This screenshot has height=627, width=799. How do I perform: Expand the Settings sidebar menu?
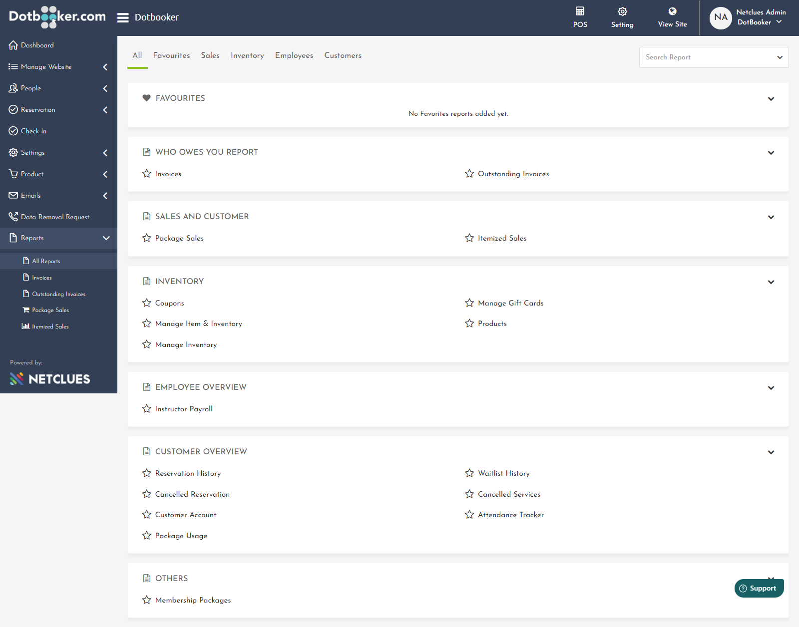coord(58,152)
